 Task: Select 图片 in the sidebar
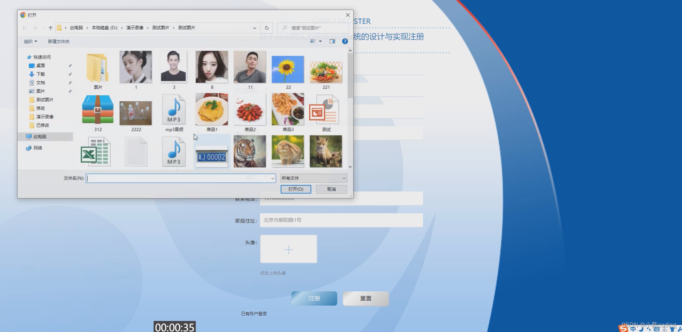[x=40, y=91]
